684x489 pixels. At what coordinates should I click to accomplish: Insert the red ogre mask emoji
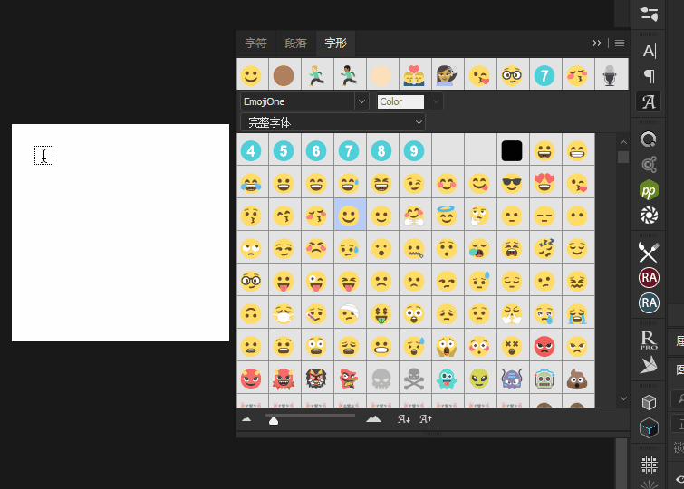(x=284, y=379)
